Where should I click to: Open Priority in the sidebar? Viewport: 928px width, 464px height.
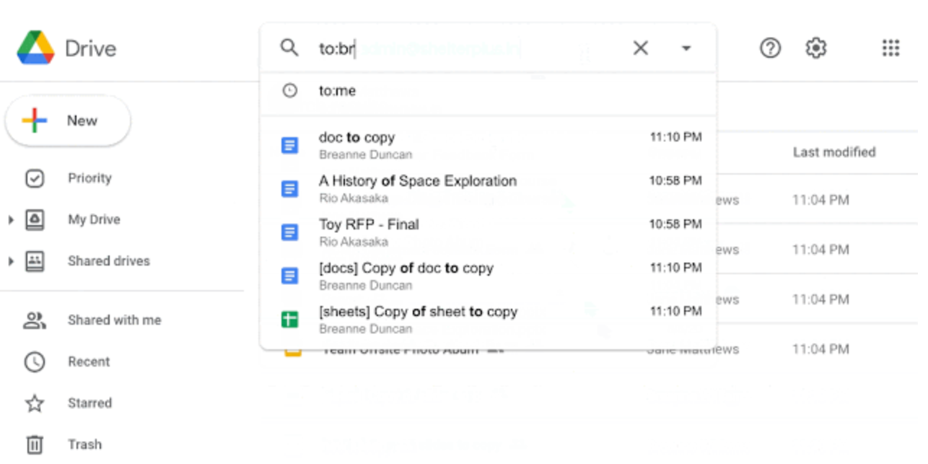pos(89,178)
